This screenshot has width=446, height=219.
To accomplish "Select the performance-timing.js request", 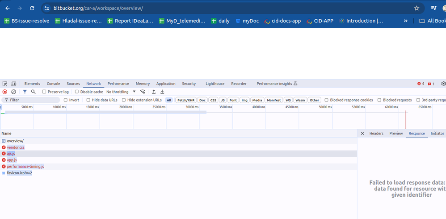I will [x=179, y=166].
